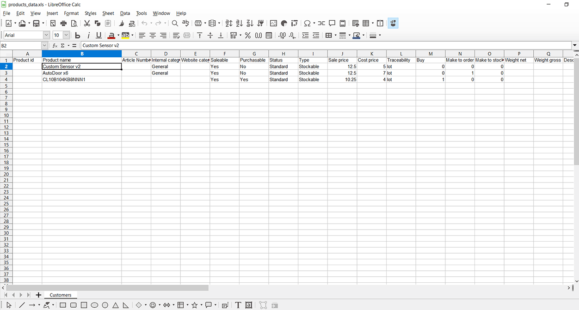579x310 pixels.
Task: Select the ellipse shape tool
Action: [94, 305]
